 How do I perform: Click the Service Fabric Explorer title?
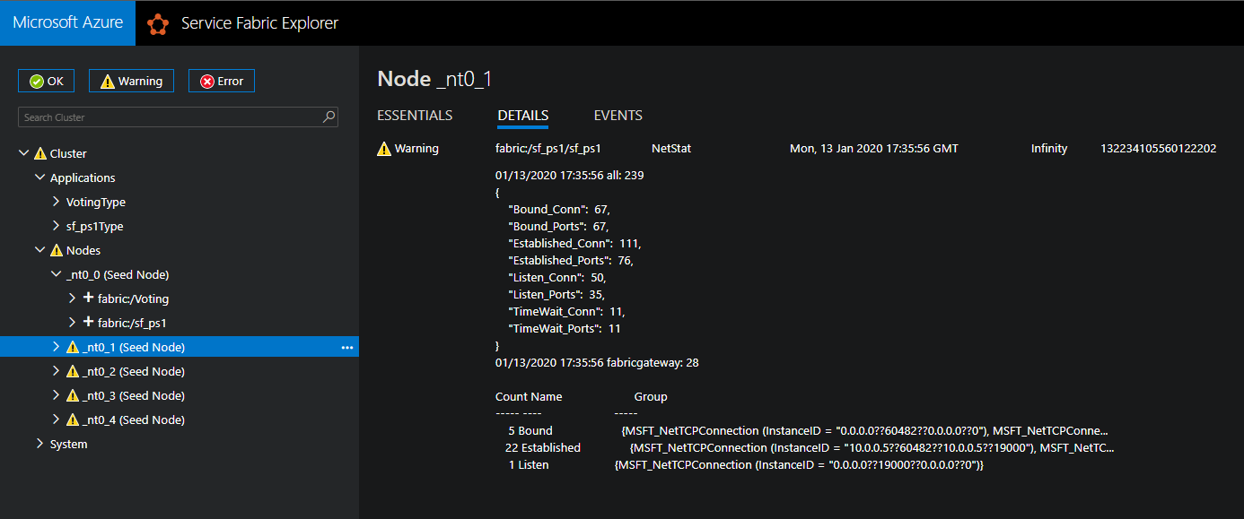pos(259,23)
